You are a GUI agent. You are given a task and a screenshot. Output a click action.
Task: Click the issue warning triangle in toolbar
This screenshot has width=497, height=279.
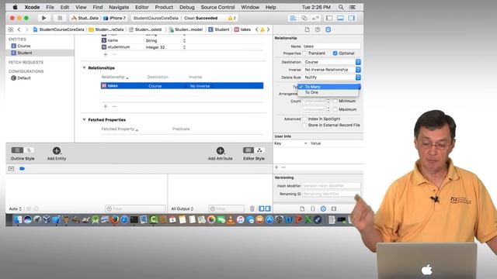coord(231,18)
